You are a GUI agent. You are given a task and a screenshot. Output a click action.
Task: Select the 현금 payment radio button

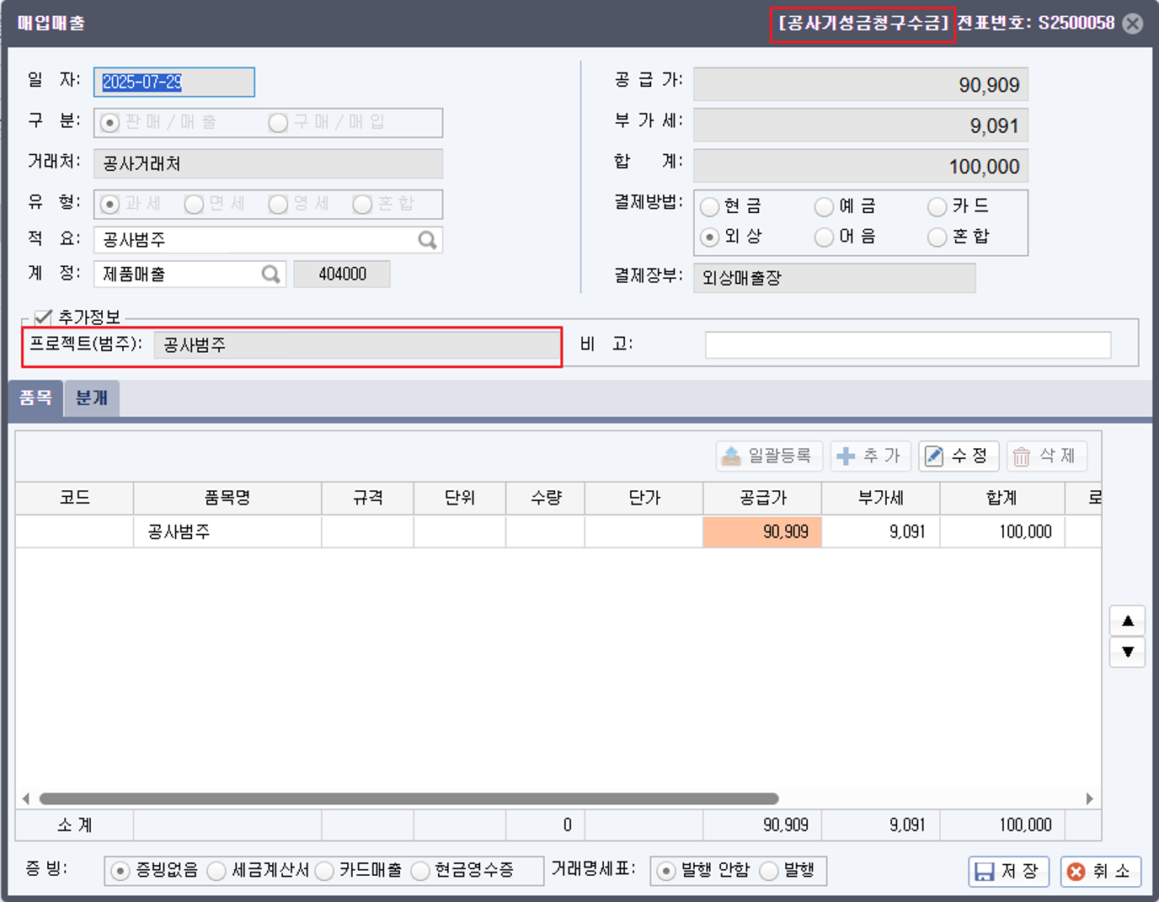click(711, 206)
